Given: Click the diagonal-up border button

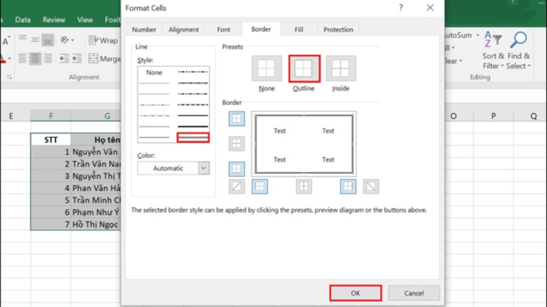Looking at the screenshot, I should 237,186.
